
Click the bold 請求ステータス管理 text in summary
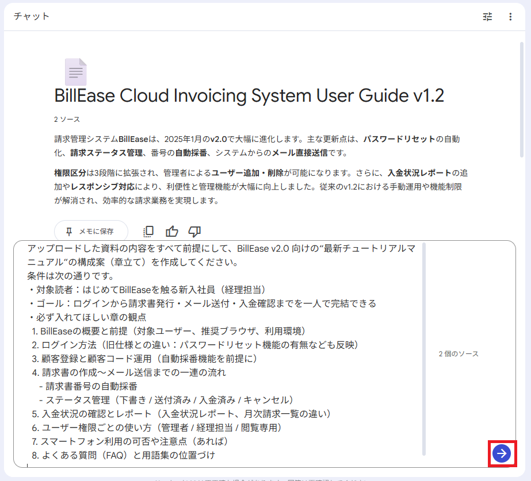106,153
